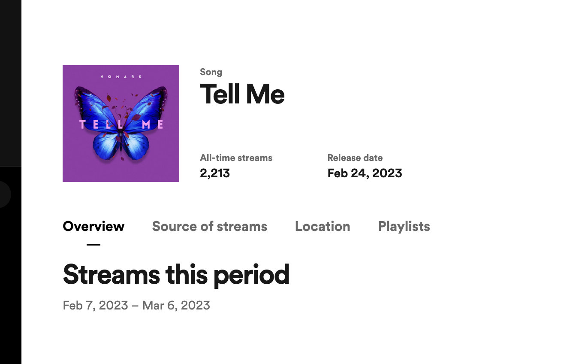Screen dimensions: 561x364
Task: Click the Release date label
Action: [355, 158]
